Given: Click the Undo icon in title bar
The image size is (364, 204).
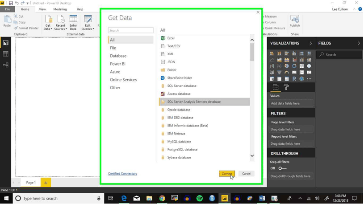Looking at the screenshot, I should (x=17, y=3).
